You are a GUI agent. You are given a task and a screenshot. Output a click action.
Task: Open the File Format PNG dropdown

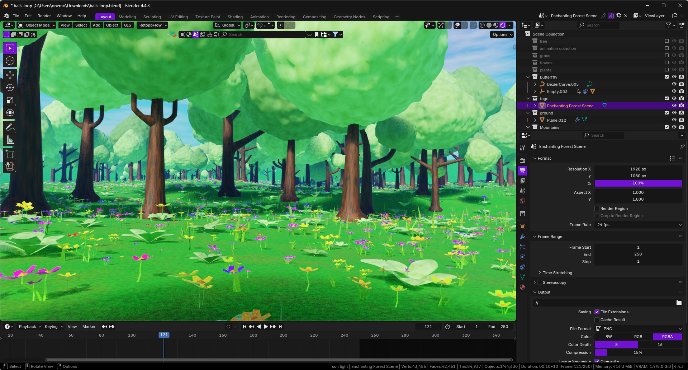click(x=638, y=329)
